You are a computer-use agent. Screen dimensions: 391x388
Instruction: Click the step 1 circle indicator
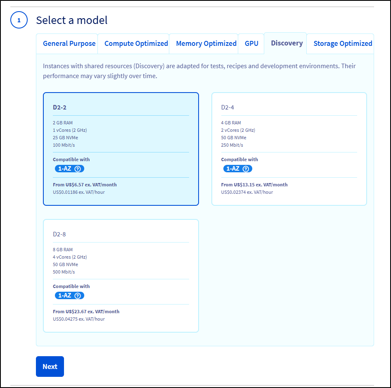point(19,20)
